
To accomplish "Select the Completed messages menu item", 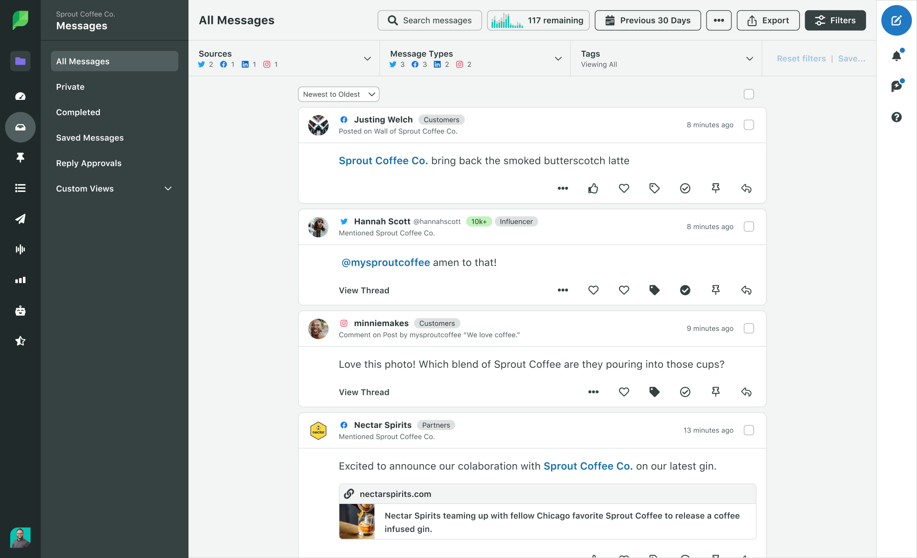I will [x=78, y=112].
